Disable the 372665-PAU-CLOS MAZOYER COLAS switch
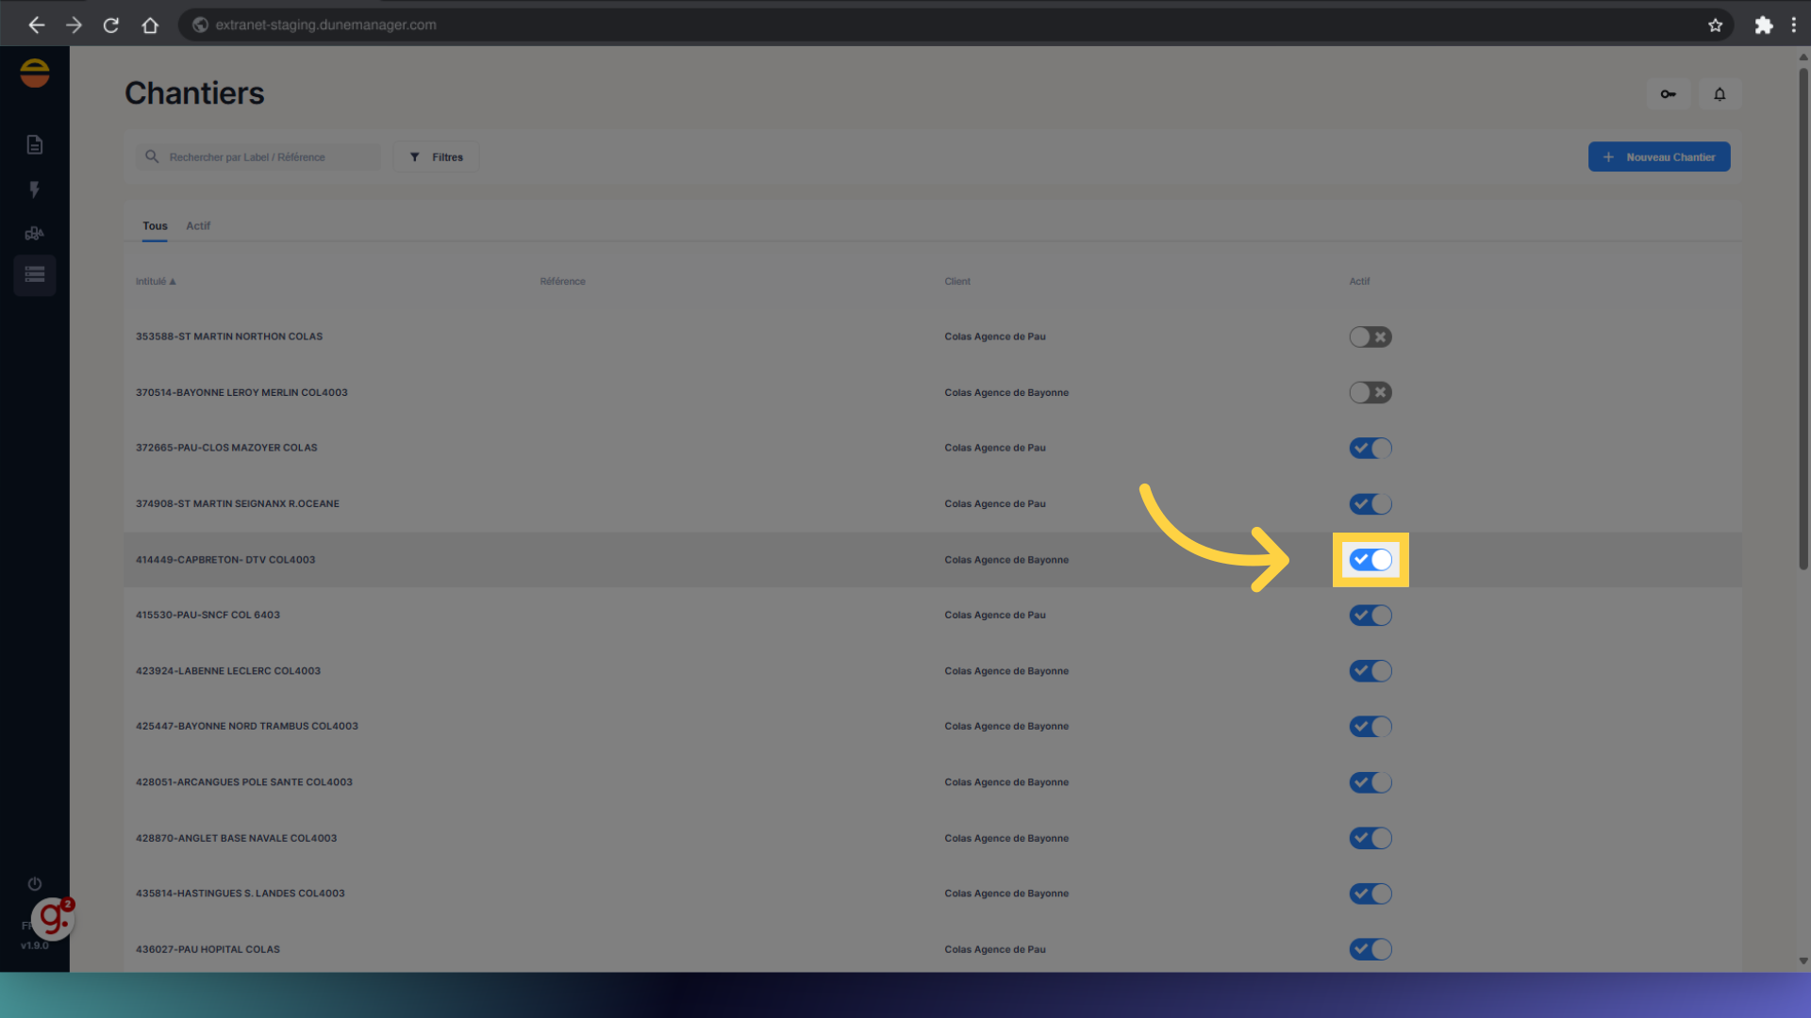 [x=1370, y=448]
